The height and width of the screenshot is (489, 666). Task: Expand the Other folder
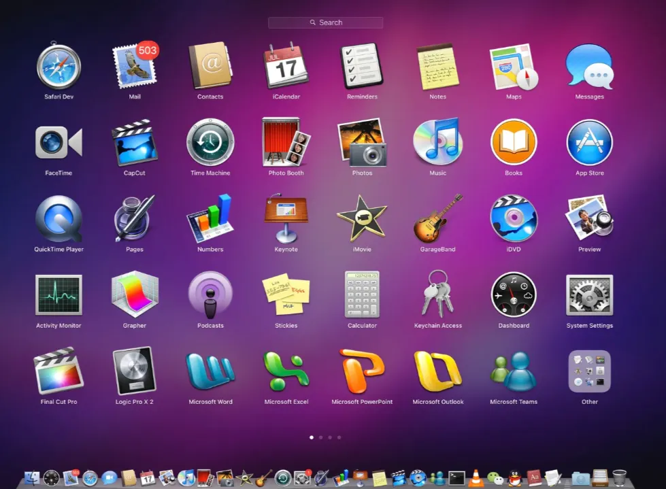point(590,371)
